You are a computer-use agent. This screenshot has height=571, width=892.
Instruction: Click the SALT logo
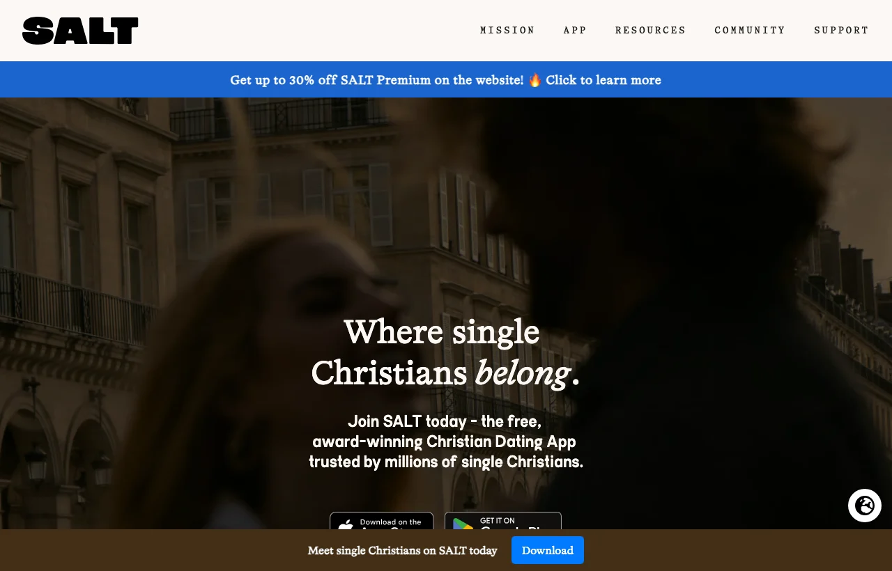[80, 31]
